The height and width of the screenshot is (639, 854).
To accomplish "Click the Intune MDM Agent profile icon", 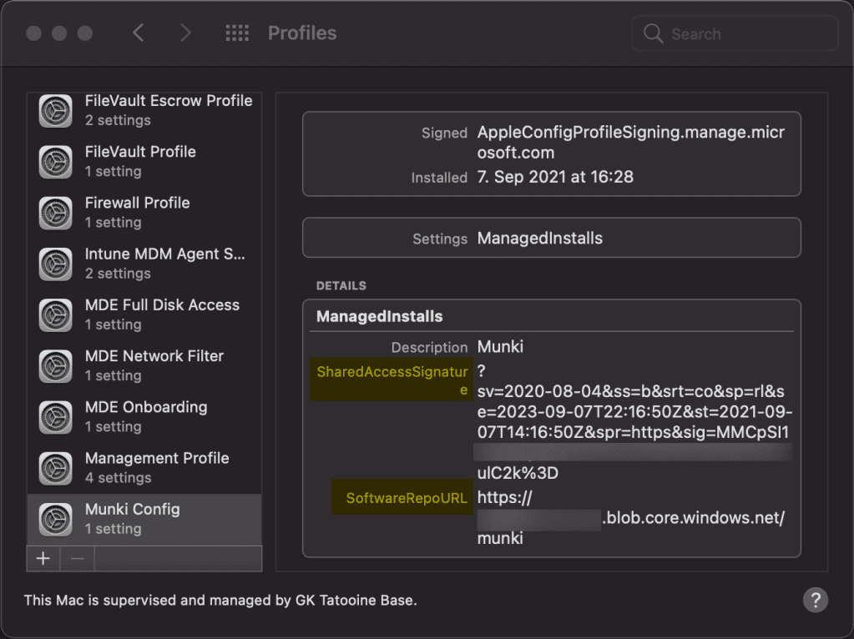I will tap(56, 264).
